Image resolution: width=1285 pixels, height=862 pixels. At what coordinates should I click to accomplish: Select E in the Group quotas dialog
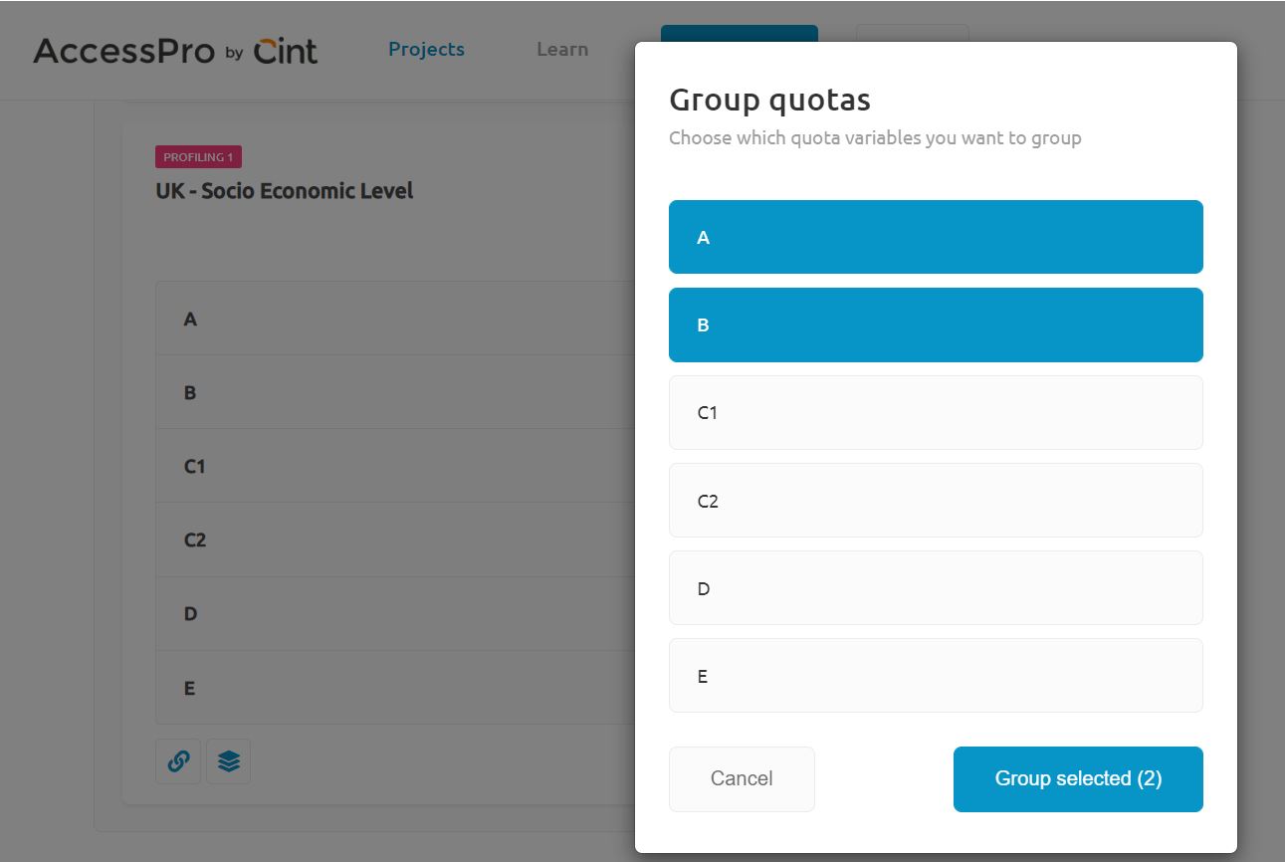coord(936,675)
